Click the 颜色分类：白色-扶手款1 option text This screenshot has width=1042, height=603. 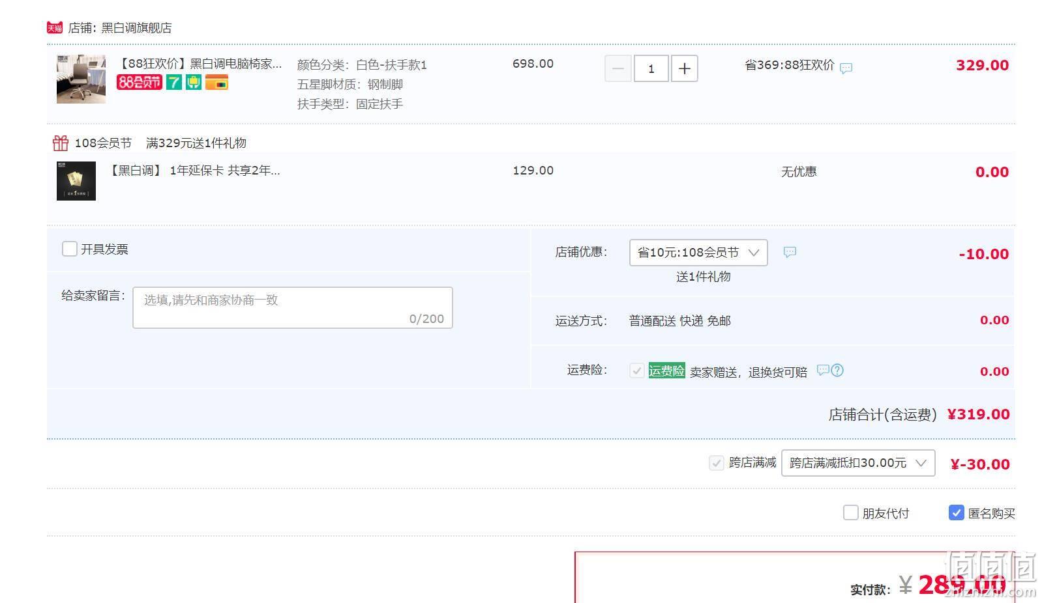click(x=362, y=65)
